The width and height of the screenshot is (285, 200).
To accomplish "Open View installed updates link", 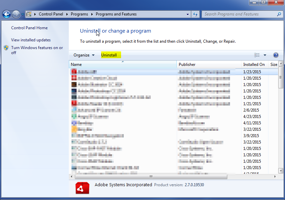I will click(31, 40).
